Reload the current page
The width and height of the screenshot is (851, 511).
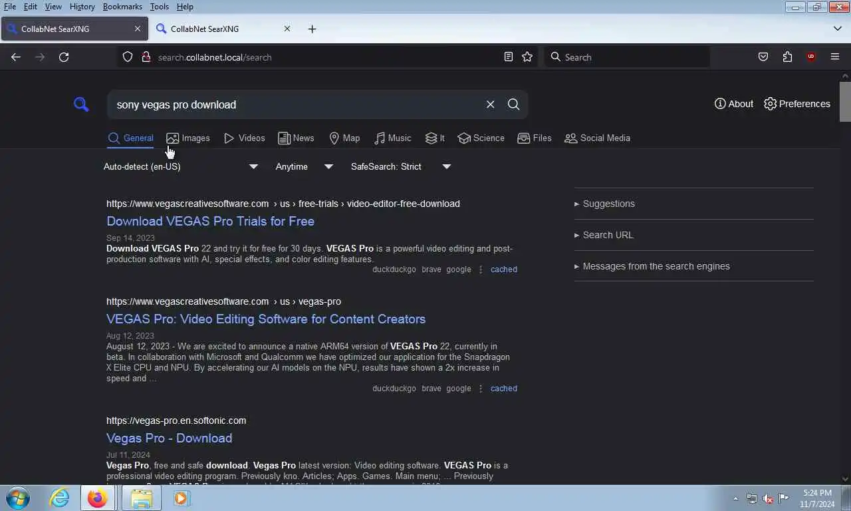[x=64, y=57]
